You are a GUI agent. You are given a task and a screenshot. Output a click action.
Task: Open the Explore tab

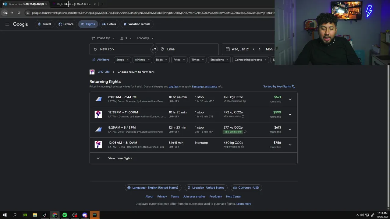[x=66, y=24]
